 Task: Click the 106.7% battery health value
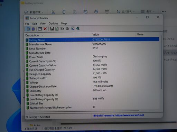97,78
